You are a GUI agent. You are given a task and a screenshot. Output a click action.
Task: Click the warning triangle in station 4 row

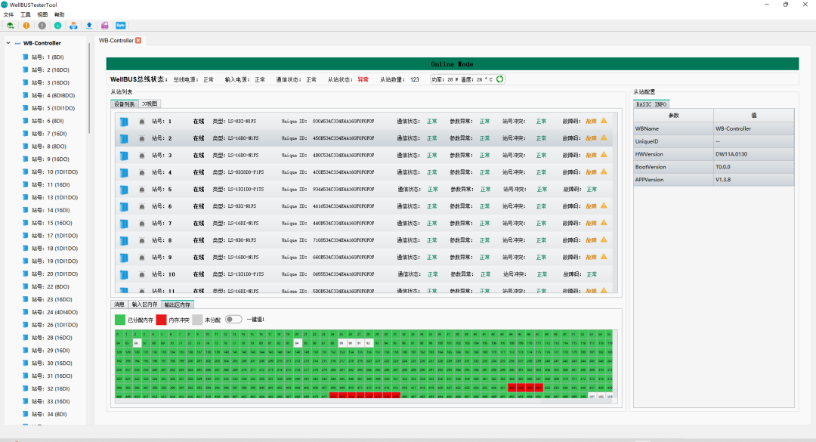[x=604, y=172]
